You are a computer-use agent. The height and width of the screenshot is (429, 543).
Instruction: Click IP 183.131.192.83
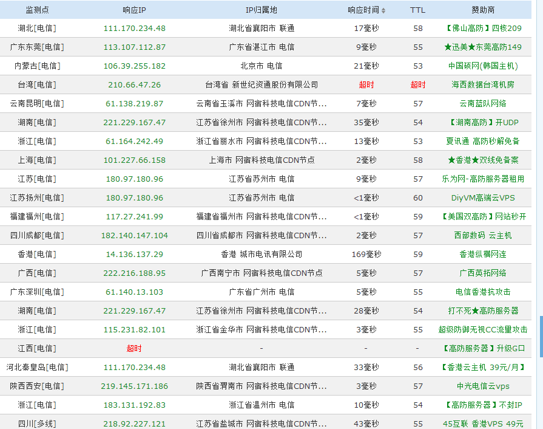[134, 405]
